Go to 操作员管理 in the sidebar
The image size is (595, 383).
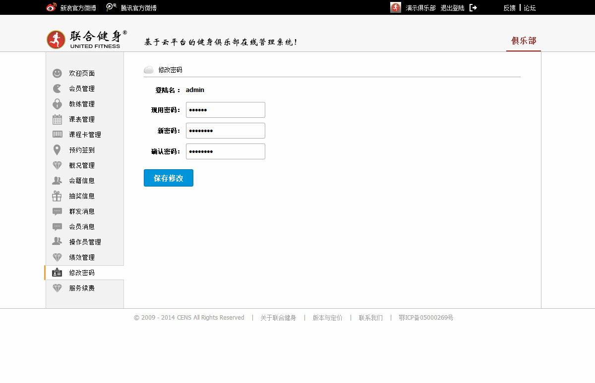85,242
